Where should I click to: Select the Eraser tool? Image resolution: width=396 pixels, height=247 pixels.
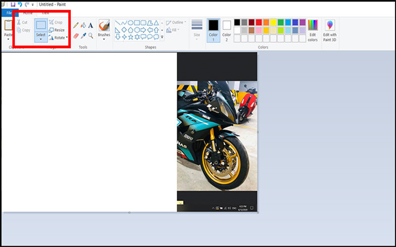pos(76,36)
